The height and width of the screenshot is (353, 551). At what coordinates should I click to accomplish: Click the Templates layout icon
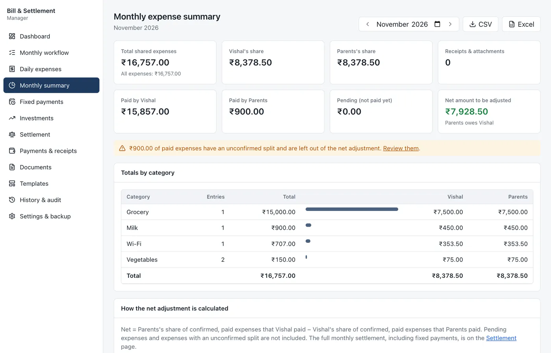pos(12,183)
